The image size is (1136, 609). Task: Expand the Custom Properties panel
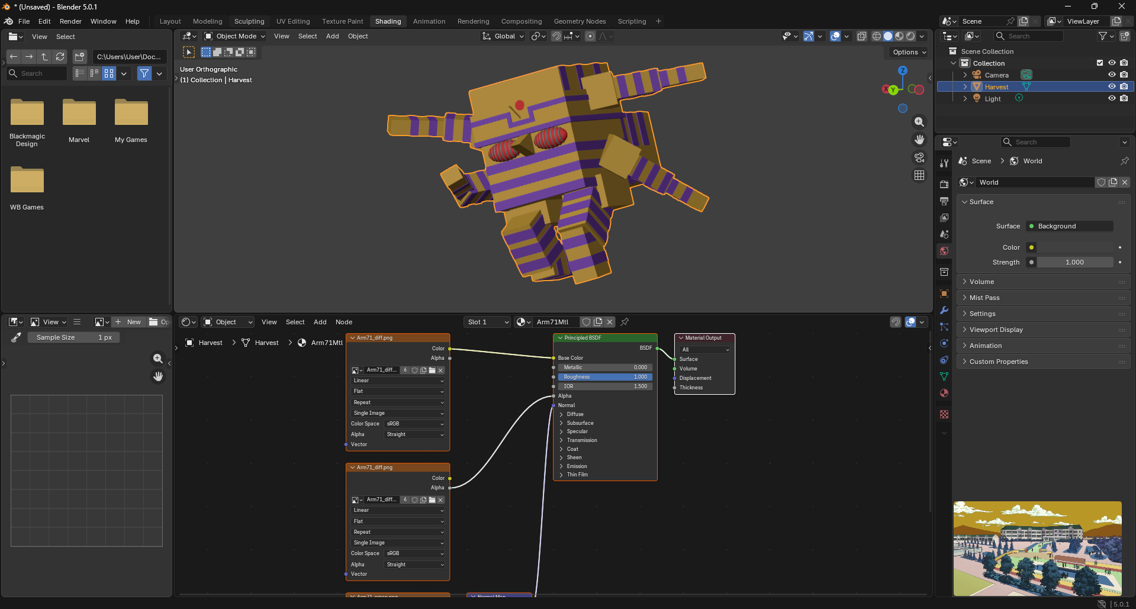tap(1043, 362)
